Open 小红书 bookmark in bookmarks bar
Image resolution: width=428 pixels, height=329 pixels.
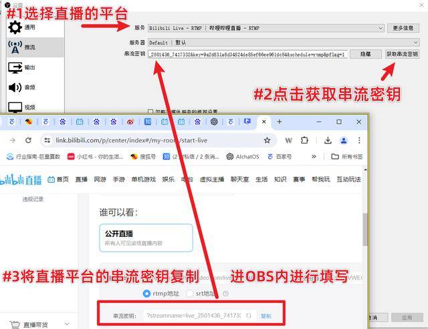[96, 157]
